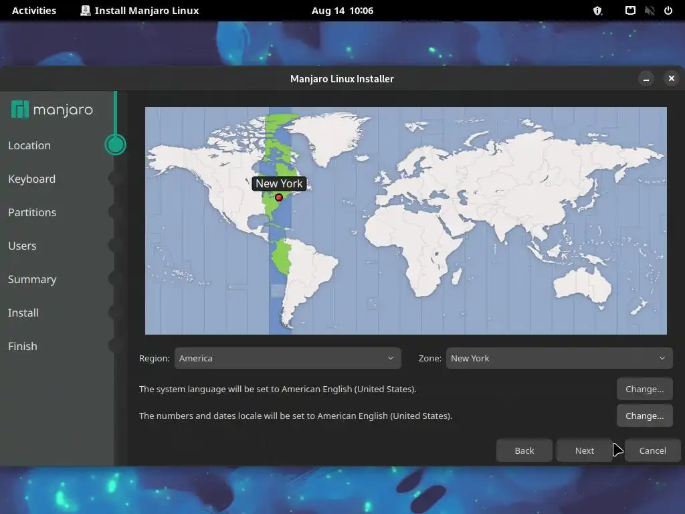Click the active Location step indicator circle

coord(115,145)
